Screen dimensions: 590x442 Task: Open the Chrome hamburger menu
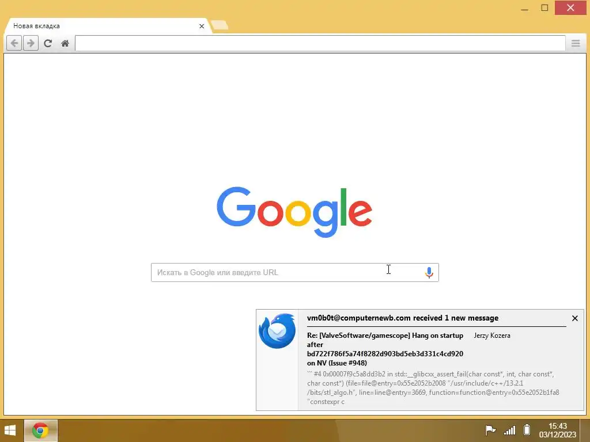576,43
